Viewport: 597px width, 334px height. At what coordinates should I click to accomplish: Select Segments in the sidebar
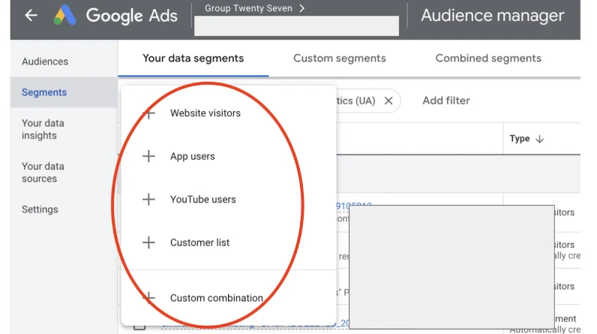(x=64, y=92)
